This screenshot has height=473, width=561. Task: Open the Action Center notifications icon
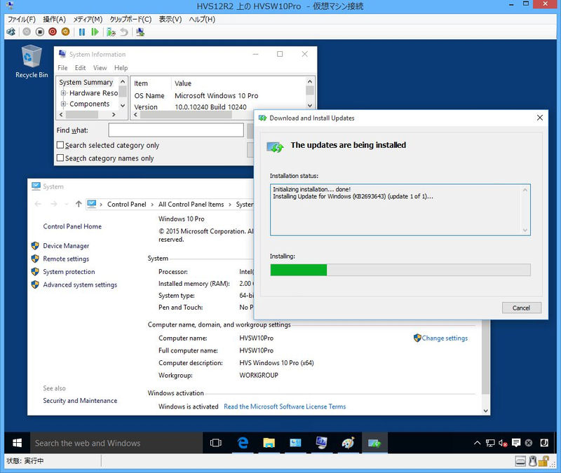click(516, 443)
